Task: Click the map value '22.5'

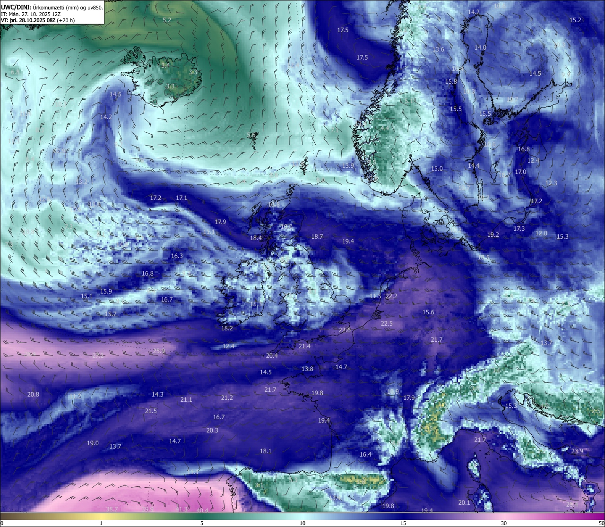Action: click(x=387, y=324)
